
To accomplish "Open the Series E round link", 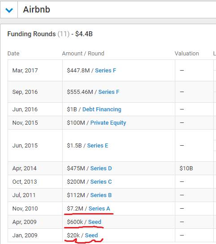I will (x=97, y=146).
